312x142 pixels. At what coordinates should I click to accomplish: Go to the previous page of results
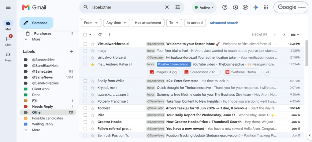pyautogui.click(x=275, y=35)
